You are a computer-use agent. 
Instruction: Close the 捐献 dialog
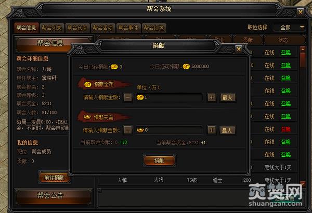(239, 49)
